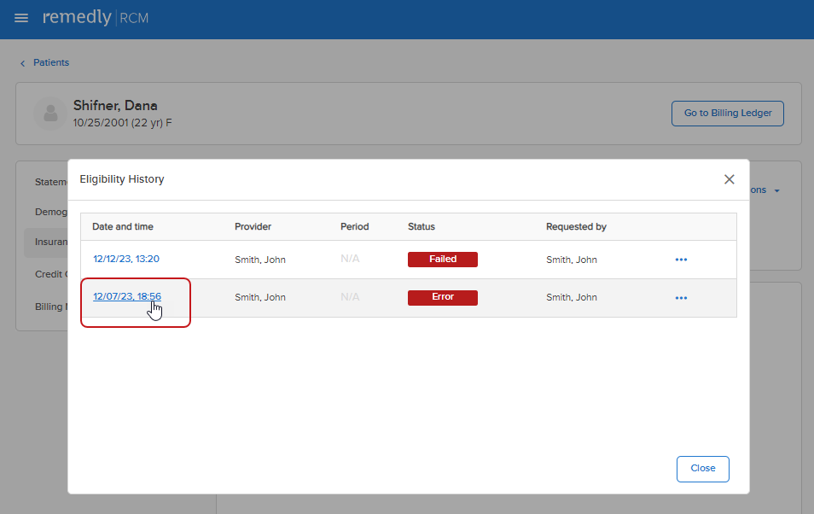Click Dana Shifner's patient avatar
The width and height of the screenshot is (814, 514).
tap(50, 114)
